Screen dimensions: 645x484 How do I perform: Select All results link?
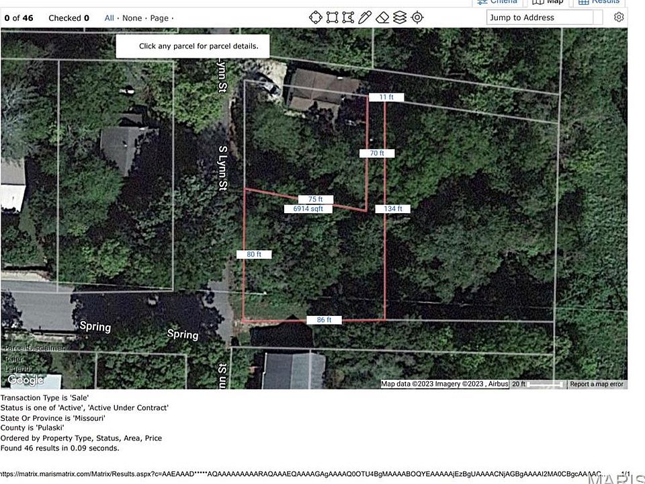coord(109,18)
